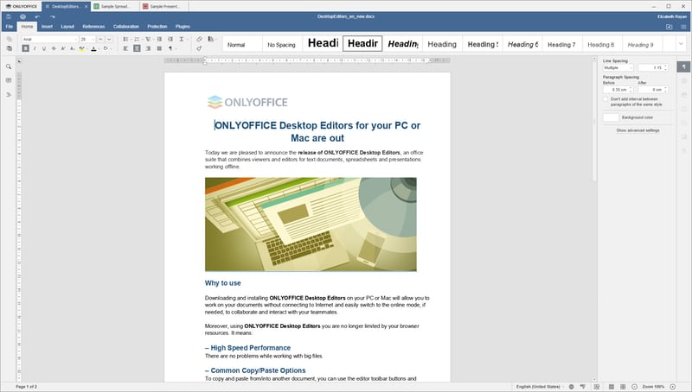Justify the paragraph text
This screenshot has width=692, height=392.
tap(159, 48)
